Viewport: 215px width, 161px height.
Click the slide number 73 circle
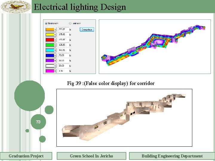[x=38, y=122]
